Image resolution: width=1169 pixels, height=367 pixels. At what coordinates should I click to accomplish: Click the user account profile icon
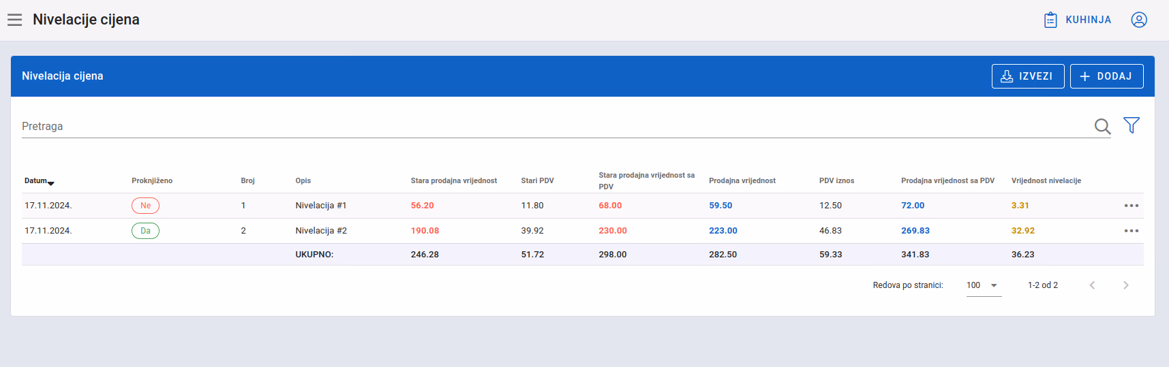pos(1139,20)
